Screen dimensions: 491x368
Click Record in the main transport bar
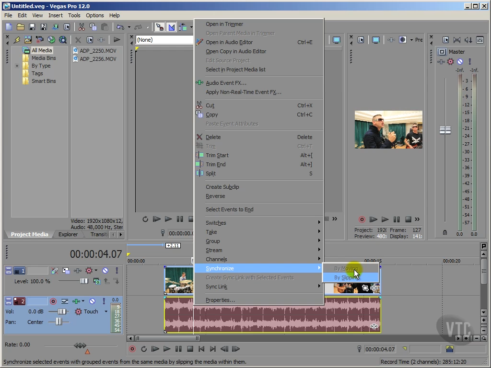[132, 349]
